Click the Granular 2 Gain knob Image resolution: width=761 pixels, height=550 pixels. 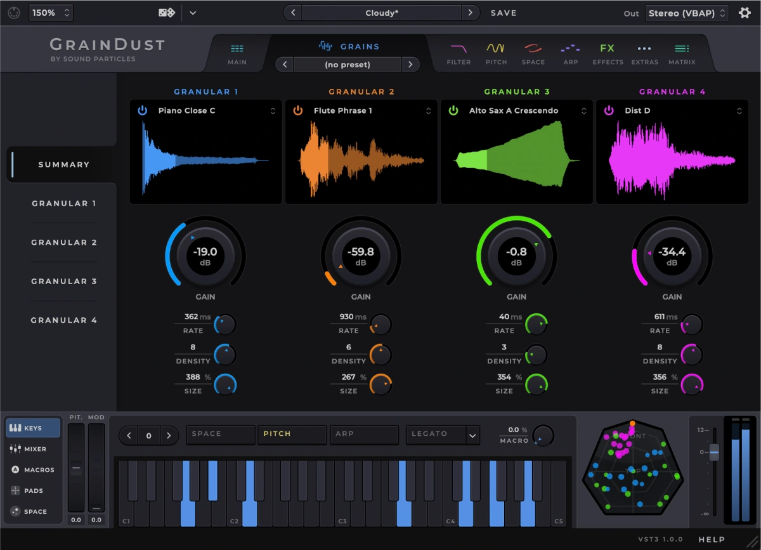tap(361, 254)
